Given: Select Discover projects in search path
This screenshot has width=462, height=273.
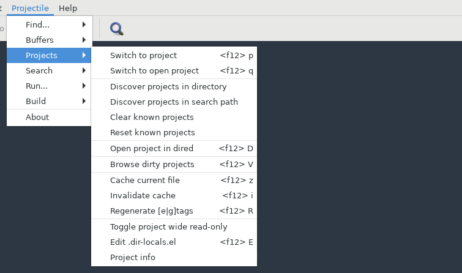Looking at the screenshot, I should click(174, 102).
